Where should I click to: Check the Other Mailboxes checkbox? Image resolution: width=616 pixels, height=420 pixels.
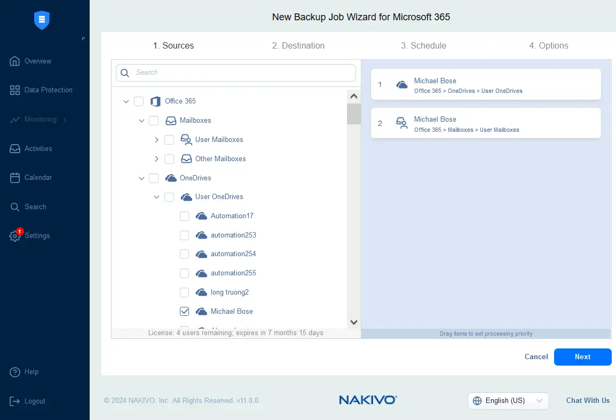point(169,159)
